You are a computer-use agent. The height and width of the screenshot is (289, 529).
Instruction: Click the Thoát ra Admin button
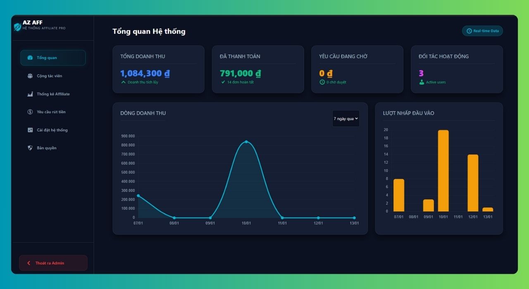(x=53, y=263)
